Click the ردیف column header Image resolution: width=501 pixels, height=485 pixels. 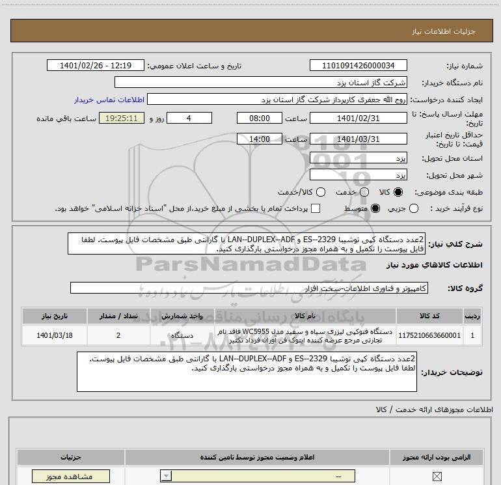pyautogui.click(x=472, y=316)
